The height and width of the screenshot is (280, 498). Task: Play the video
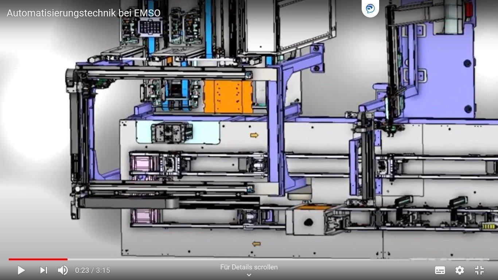pyautogui.click(x=21, y=270)
